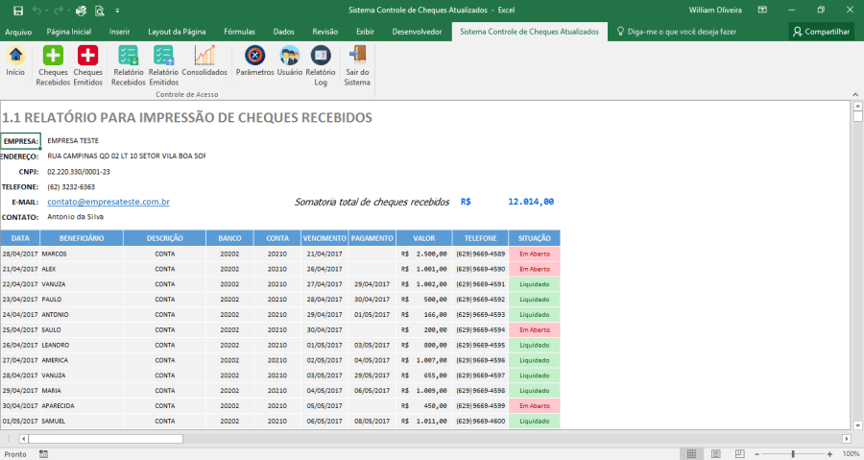This screenshot has width=864, height=460.
Task: Open the Usuário users icon
Action: (290, 56)
